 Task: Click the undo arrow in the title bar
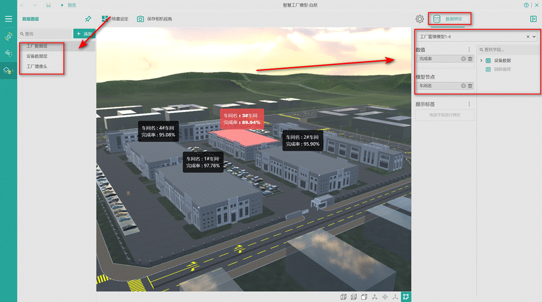(x=22, y=5)
